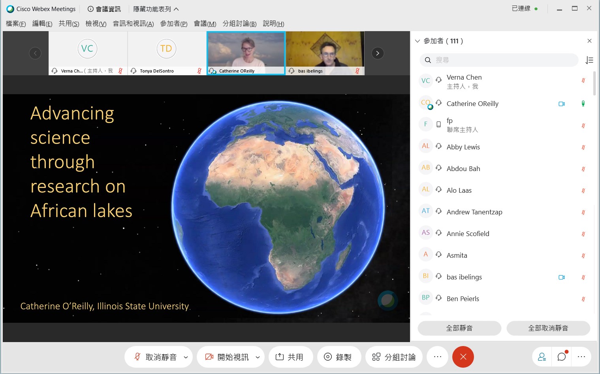600x374 pixels.
Task: Click bas ibelings' video camera icon
Action: click(562, 277)
